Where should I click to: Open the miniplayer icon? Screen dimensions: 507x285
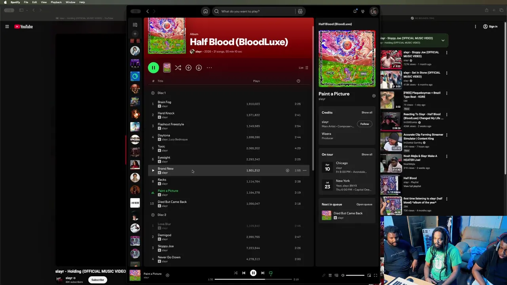[x=369, y=275]
